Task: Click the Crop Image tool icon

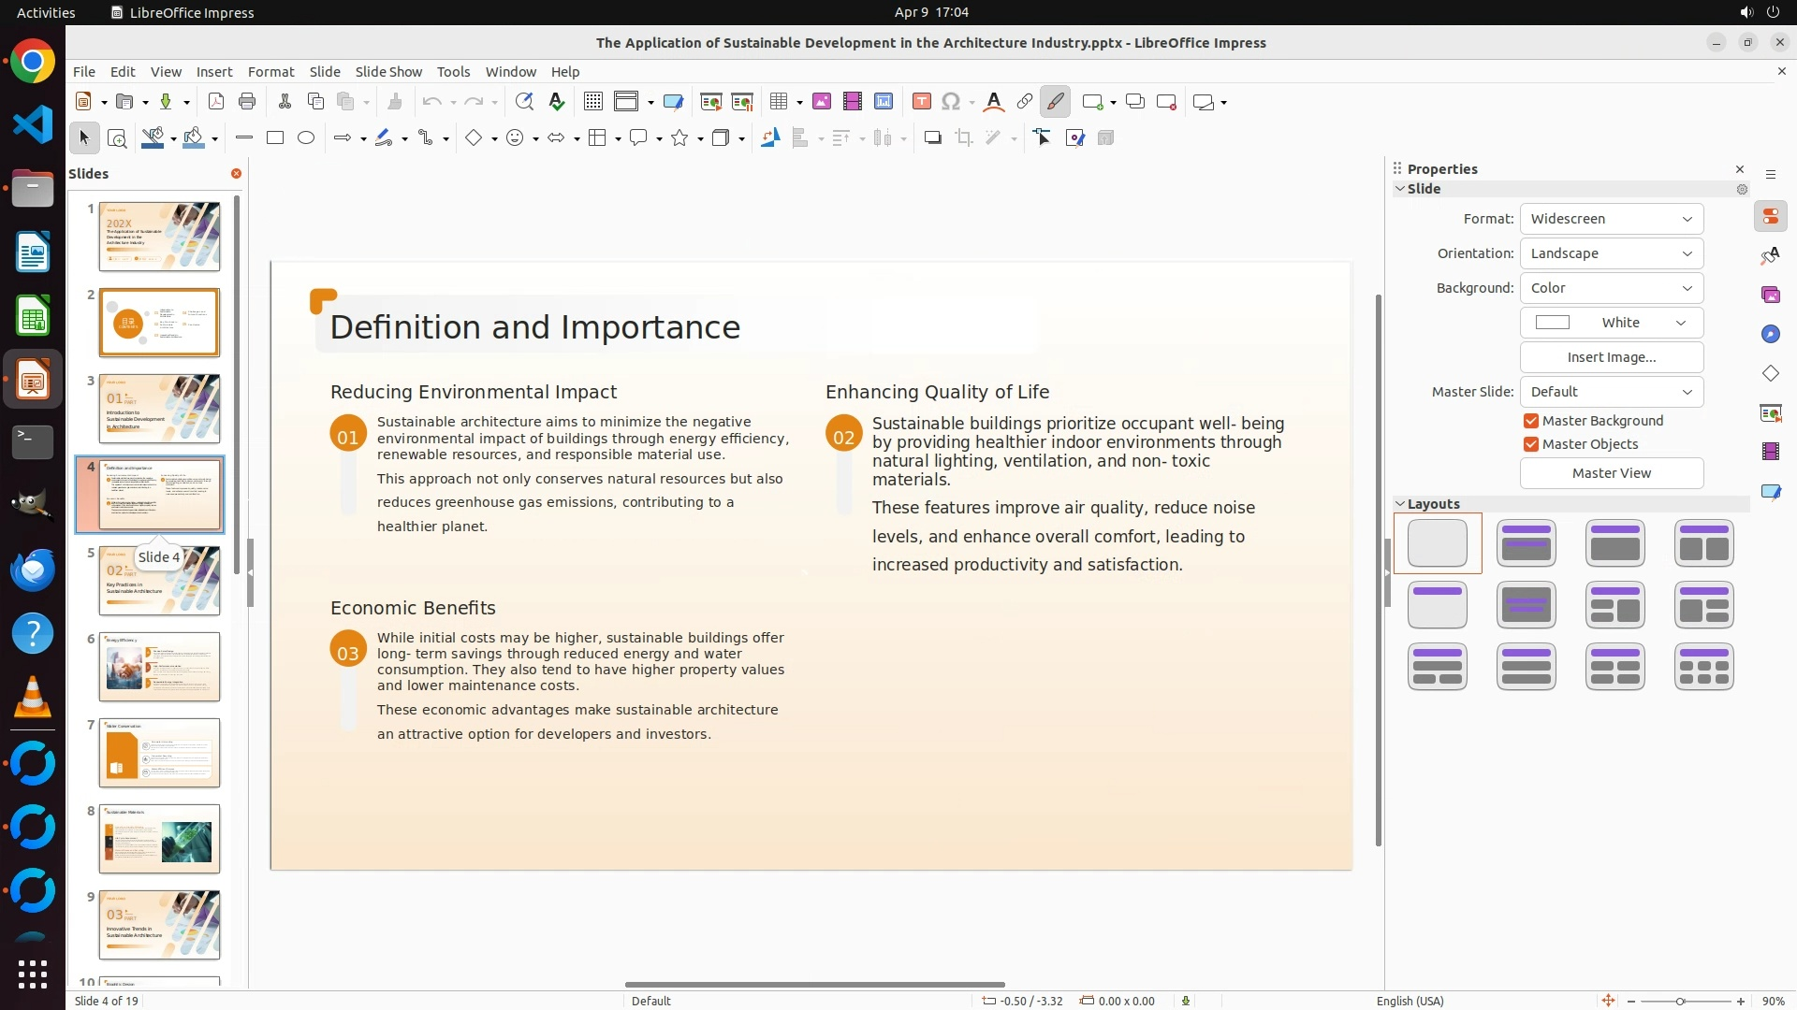Action: click(964, 138)
